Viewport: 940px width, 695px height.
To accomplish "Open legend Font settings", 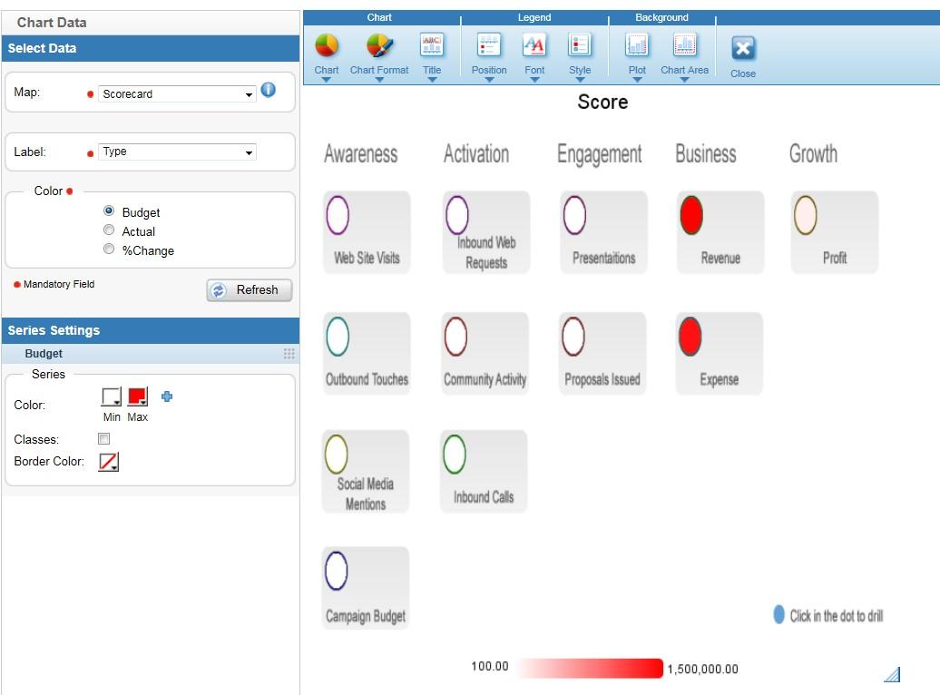I will pyautogui.click(x=534, y=45).
